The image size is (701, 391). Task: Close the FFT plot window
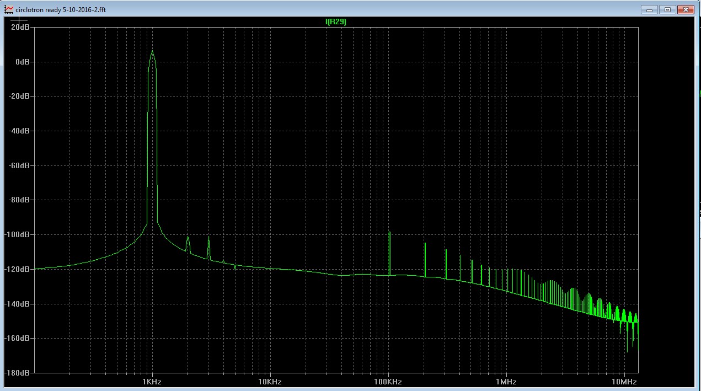(685, 9)
